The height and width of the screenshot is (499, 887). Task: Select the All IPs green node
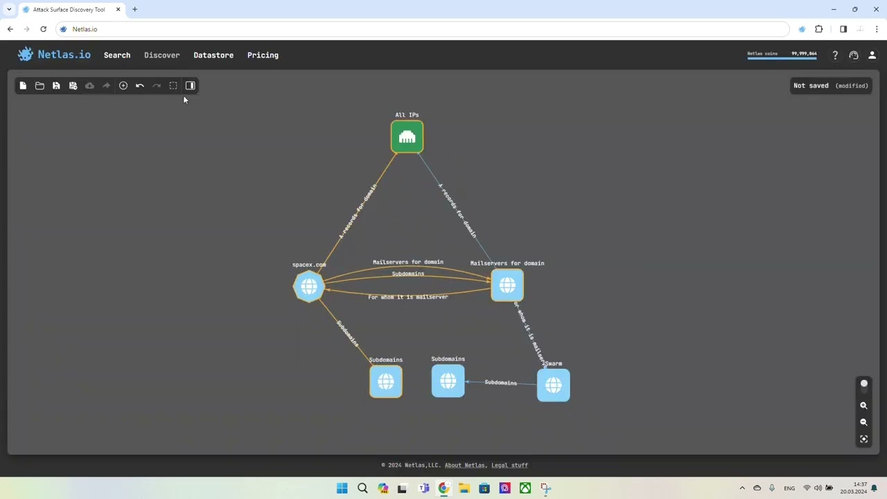(x=407, y=137)
